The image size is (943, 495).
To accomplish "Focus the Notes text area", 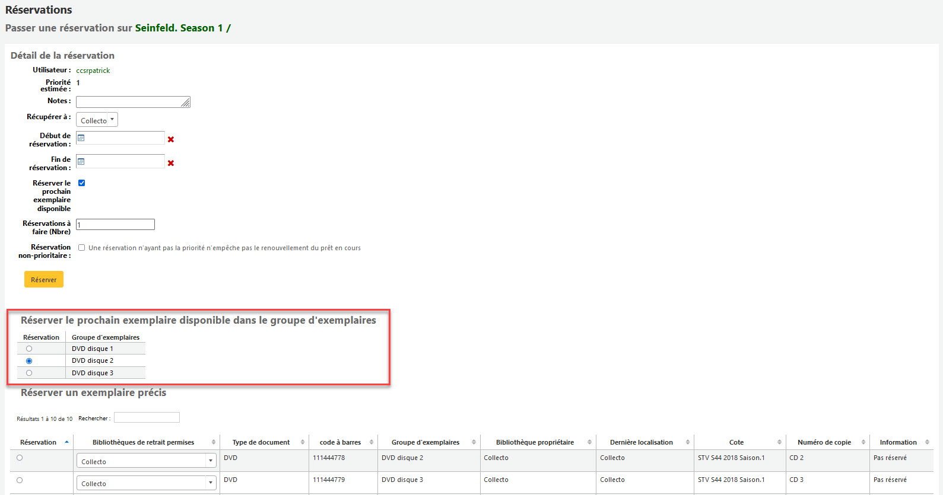I will (x=133, y=102).
